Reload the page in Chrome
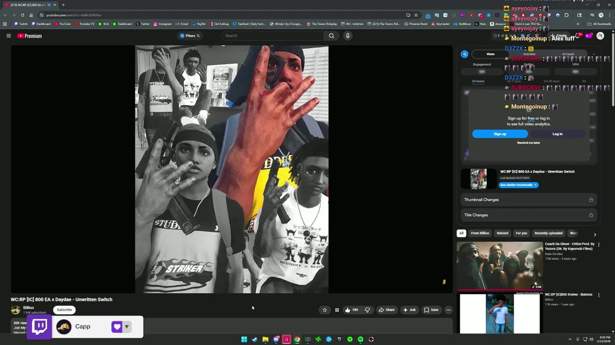 pyautogui.click(x=22, y=15)
